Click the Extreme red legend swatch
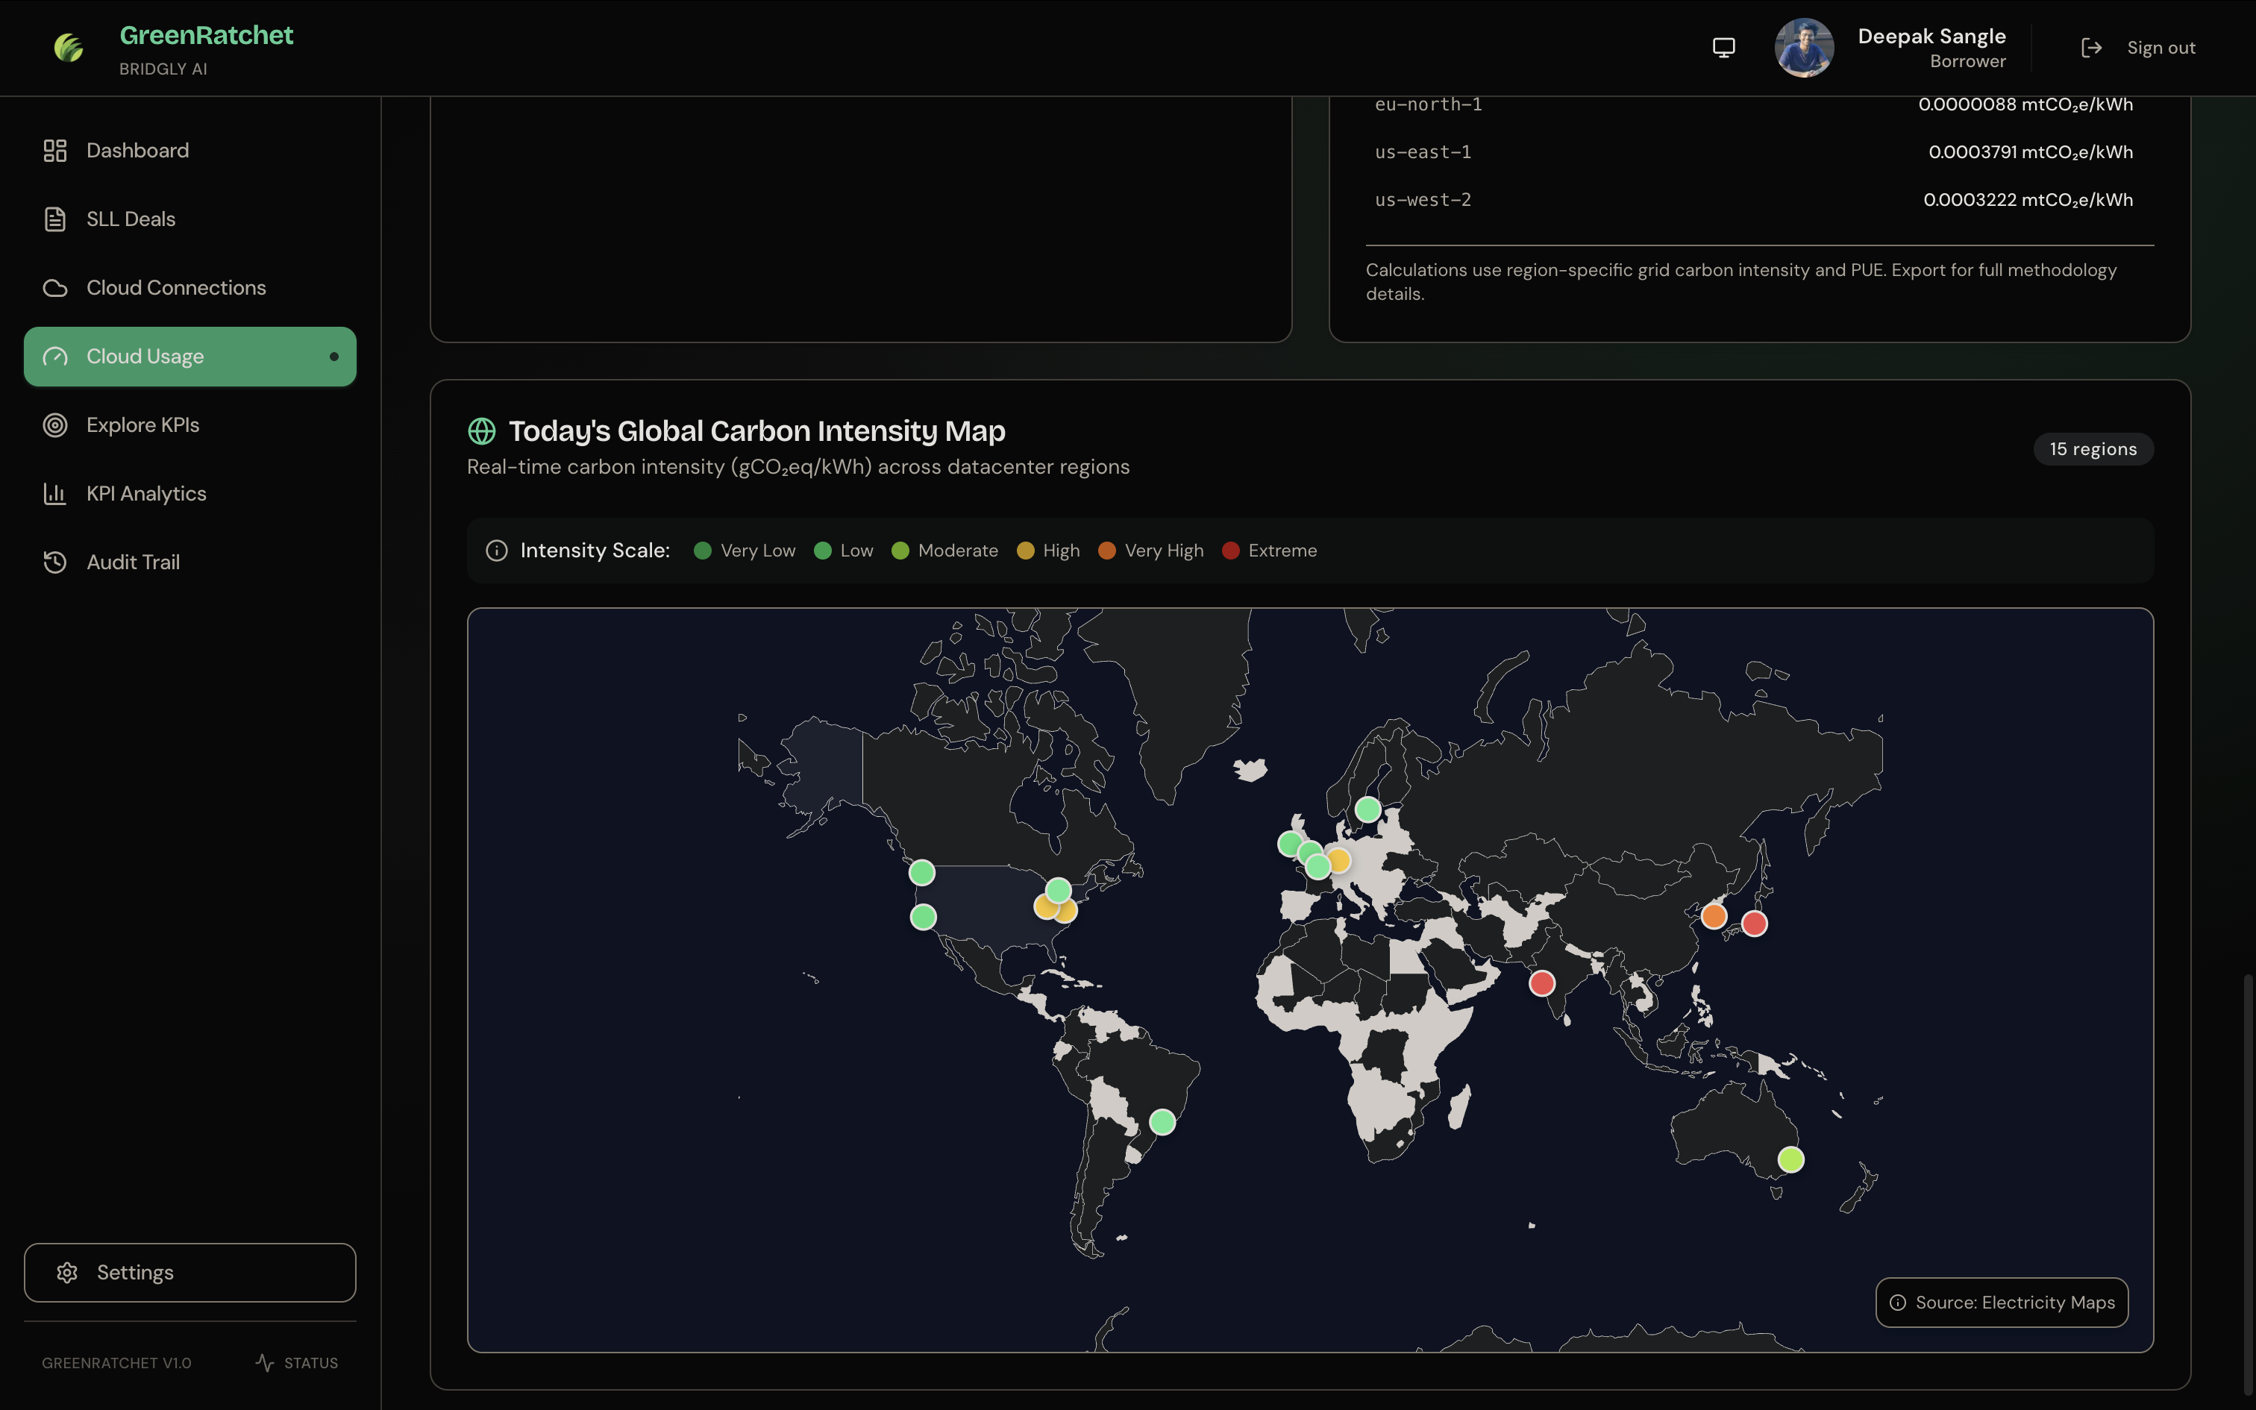 1230,551
